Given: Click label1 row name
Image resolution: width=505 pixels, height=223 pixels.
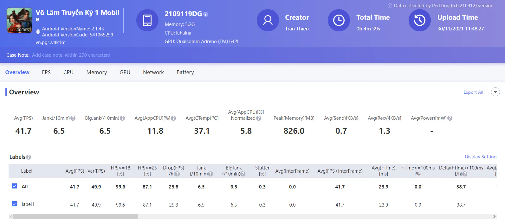Looking at the screenshot, I should pyautogui.click(x=28, y=204).
